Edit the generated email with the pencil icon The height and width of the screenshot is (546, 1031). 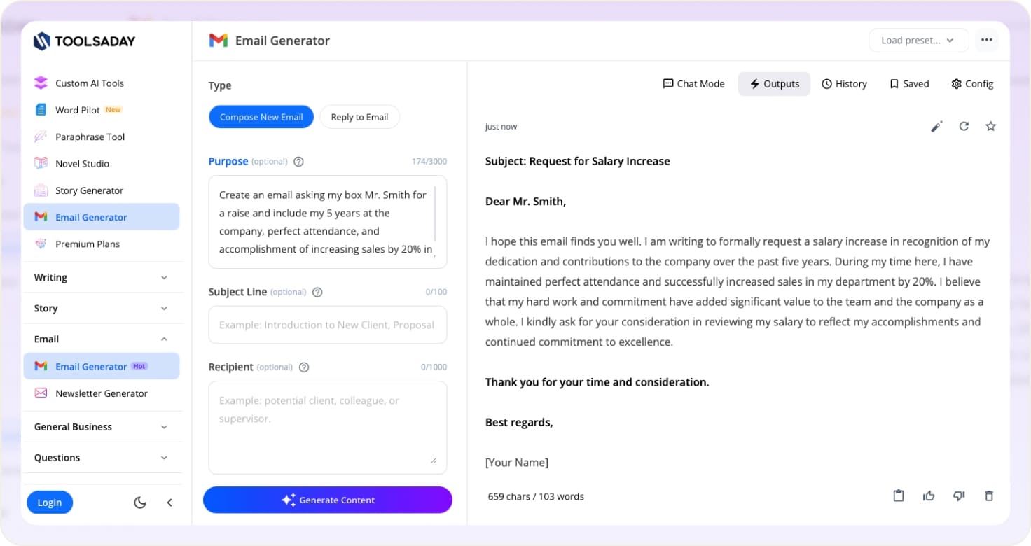(936, 126)
